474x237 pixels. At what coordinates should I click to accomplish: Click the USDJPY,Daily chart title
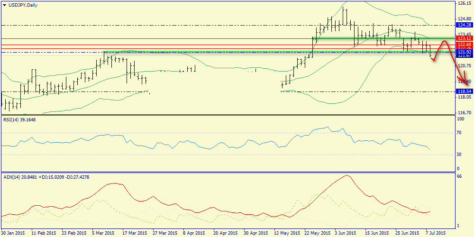[24, 5]
